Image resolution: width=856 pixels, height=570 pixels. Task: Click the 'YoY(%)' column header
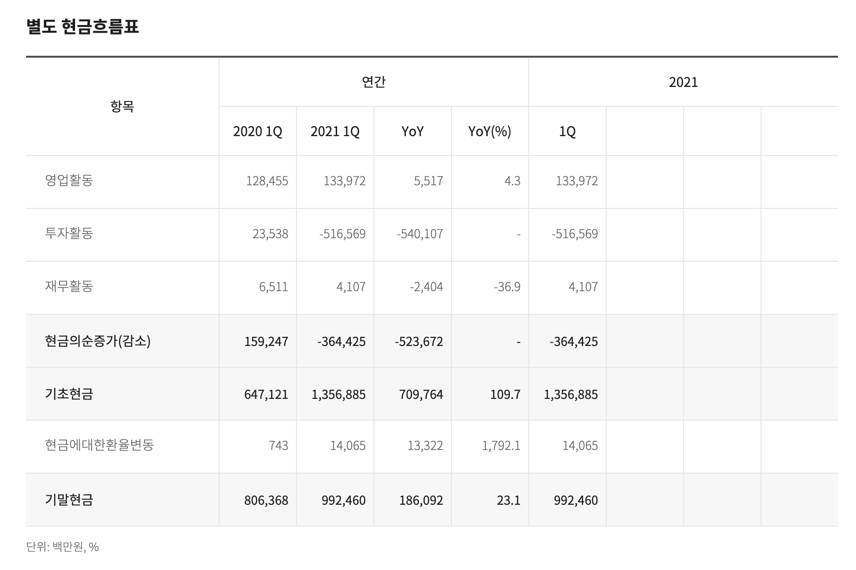[490, 131]
